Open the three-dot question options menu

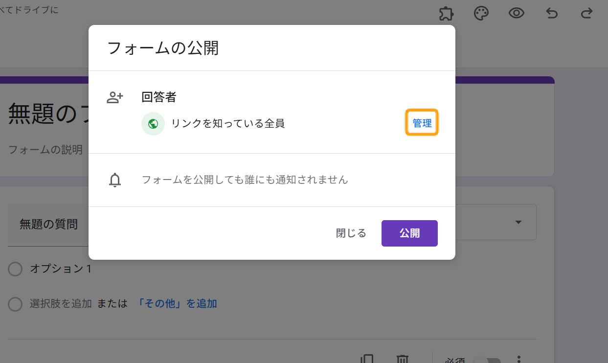click(519, 360)
